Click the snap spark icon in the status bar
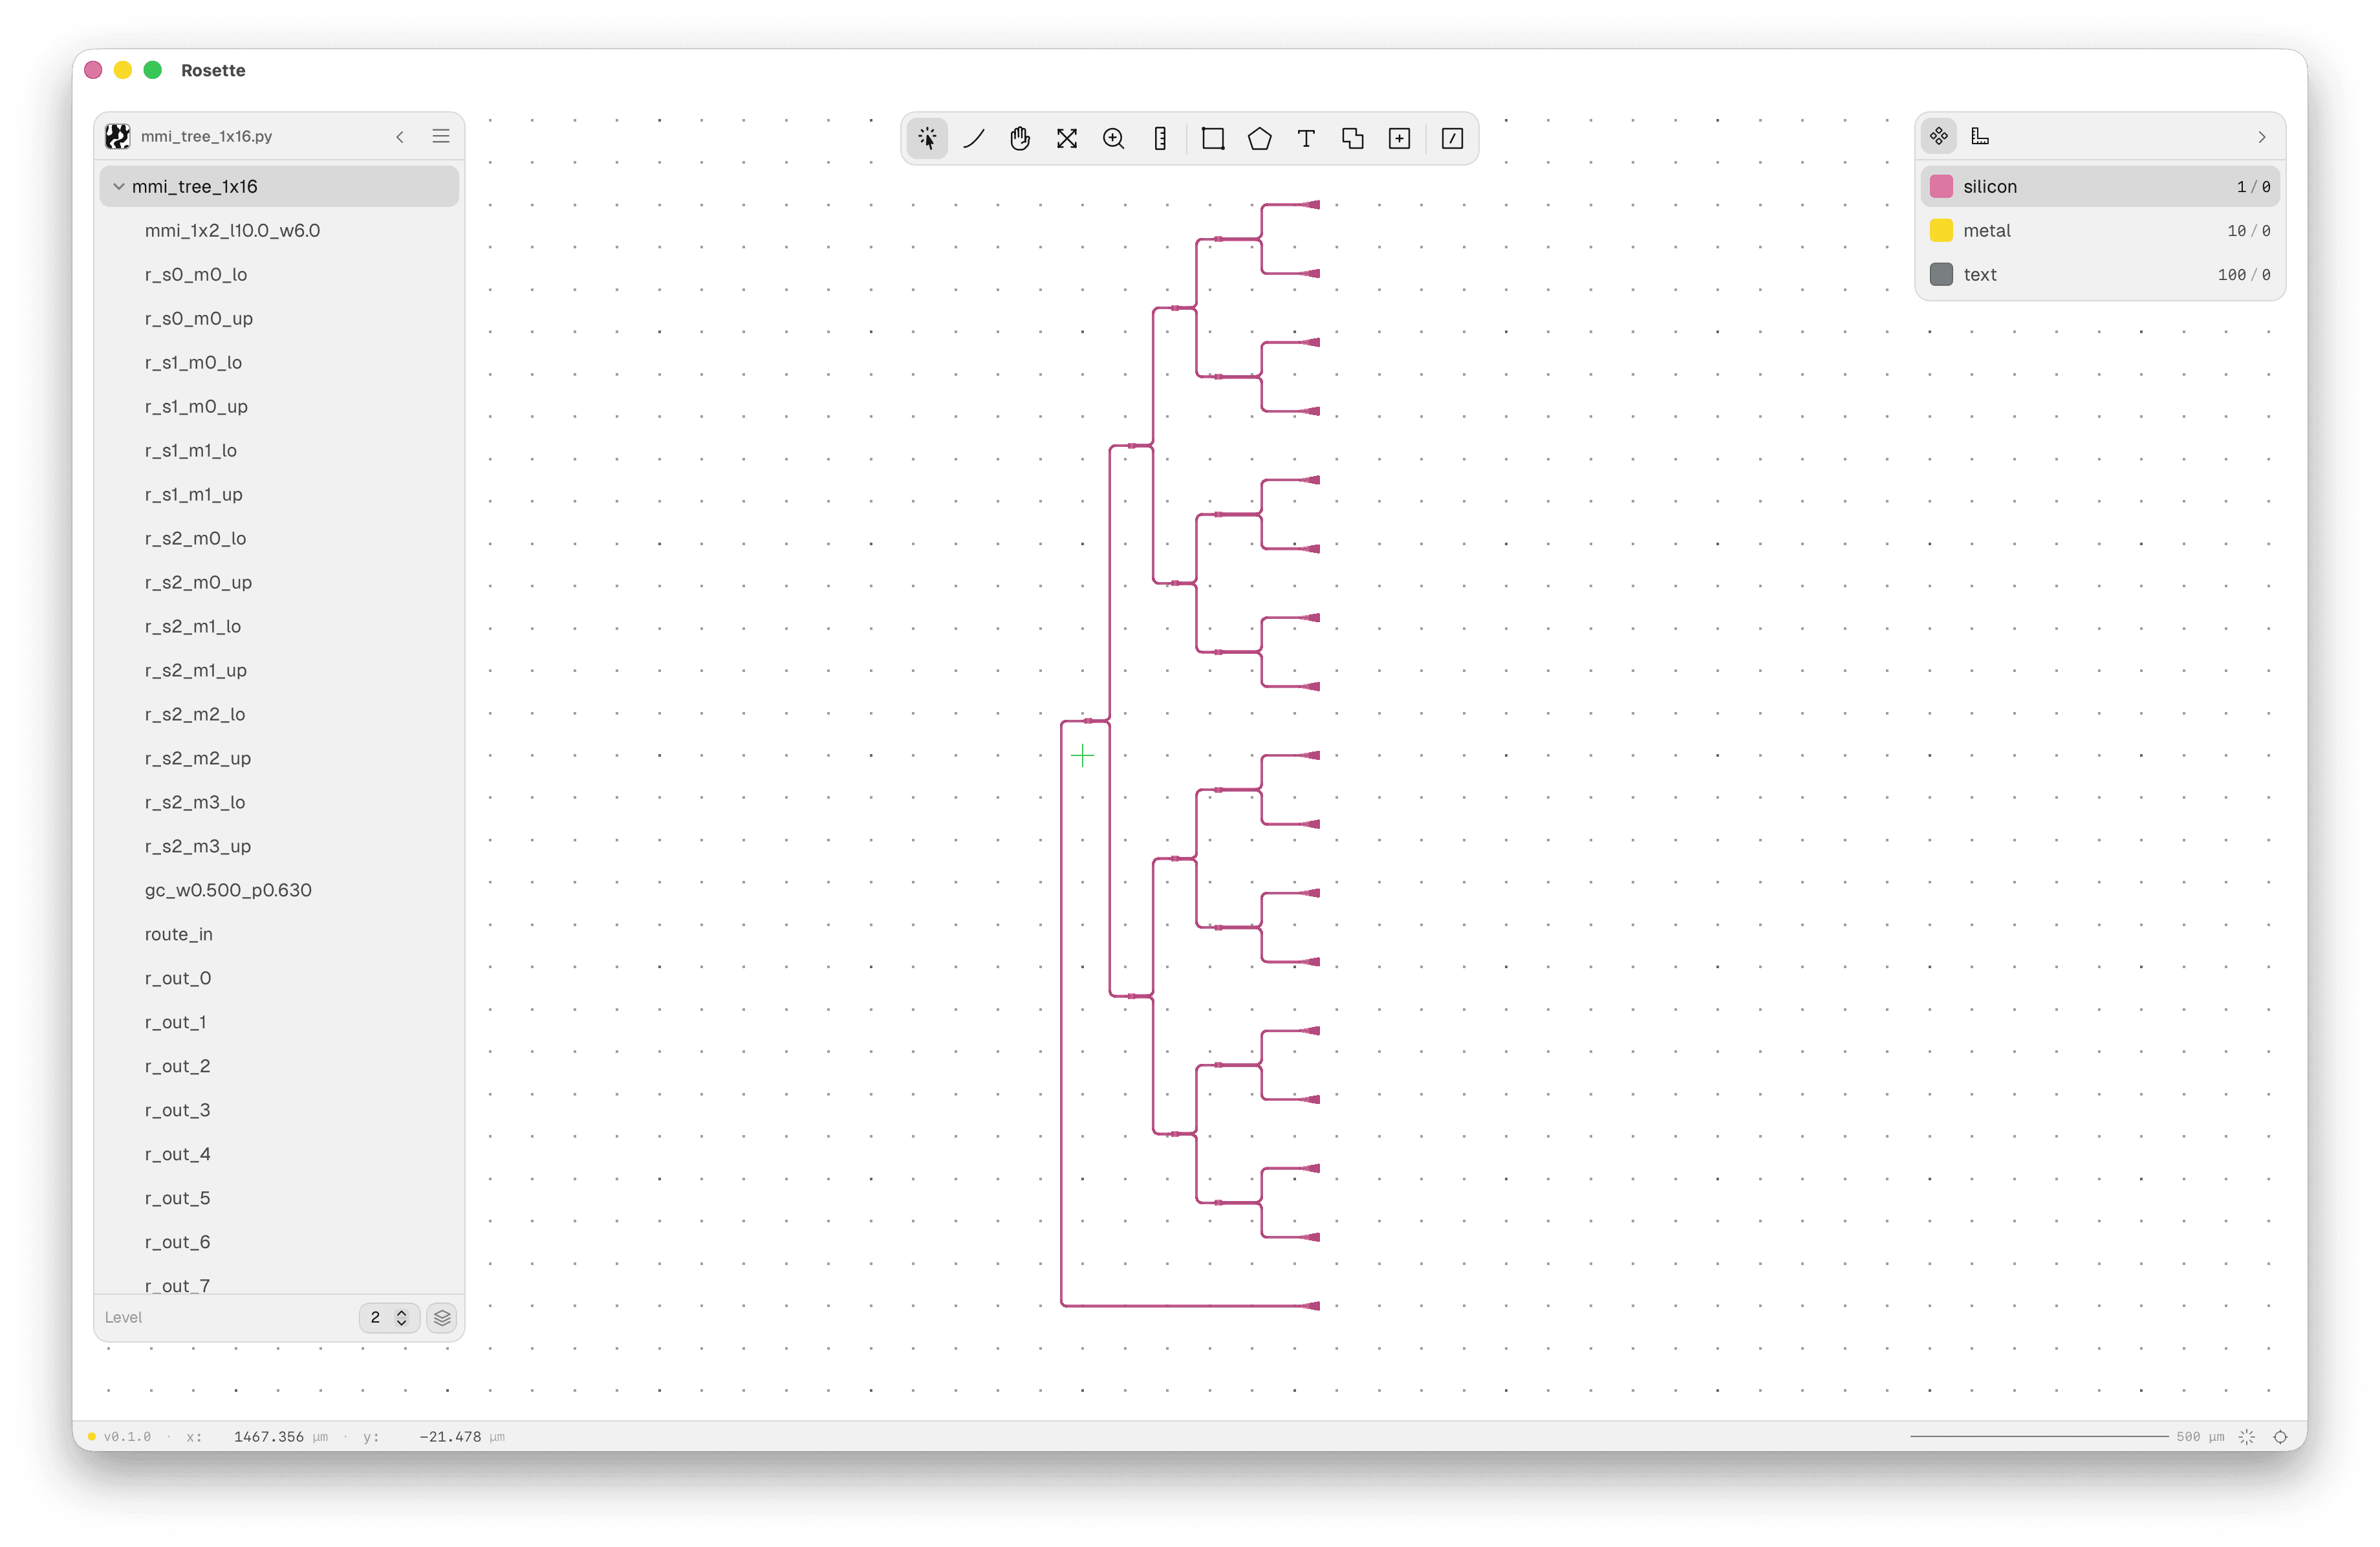The width and height of the screenshot is (2380, 1547). (x=2246, y=1436)
